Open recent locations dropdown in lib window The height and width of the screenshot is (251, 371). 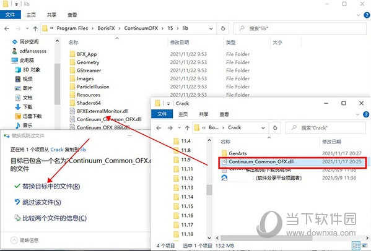(x=27, y=28)
